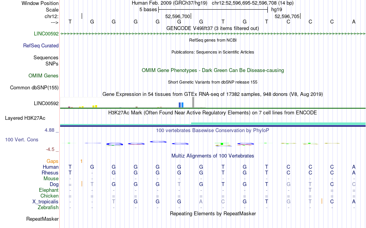
Task: Click the X_tropicalis alignment row label
Action: 45,202
